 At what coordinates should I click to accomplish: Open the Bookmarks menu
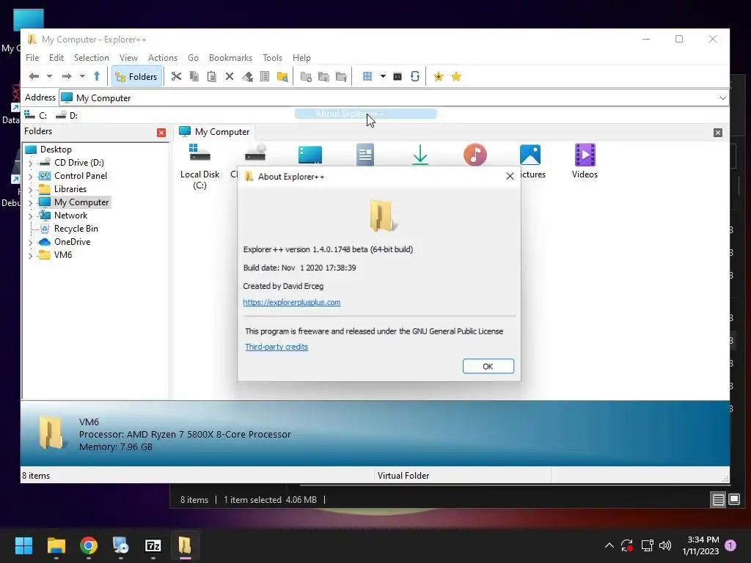tap(230, 57)
